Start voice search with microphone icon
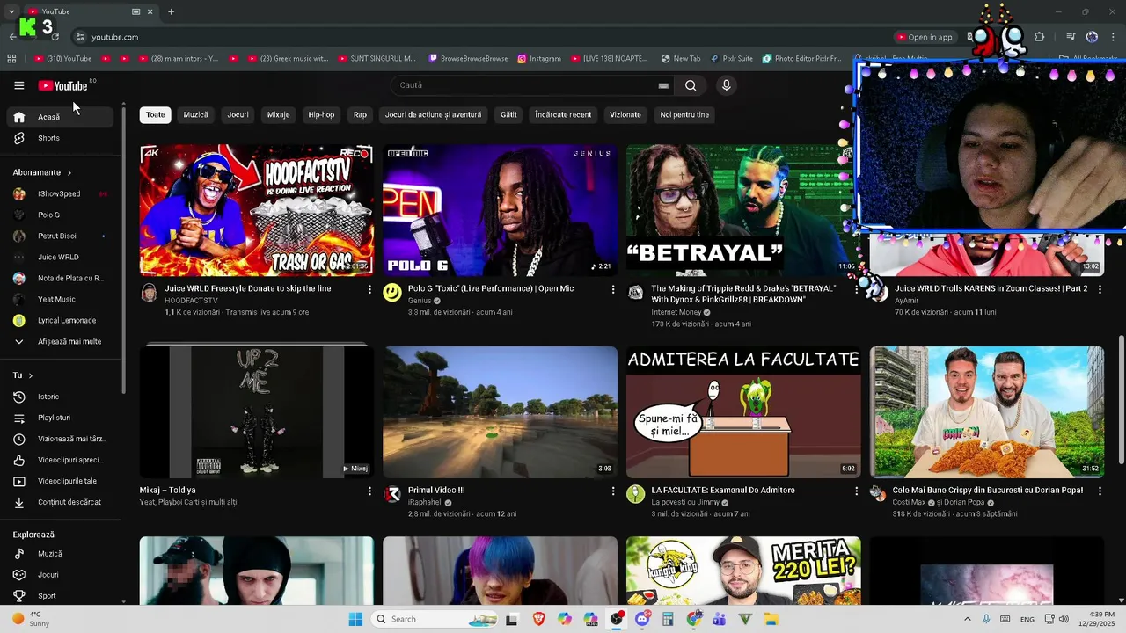The image size is (1126, 633). [x=726, y=85]
